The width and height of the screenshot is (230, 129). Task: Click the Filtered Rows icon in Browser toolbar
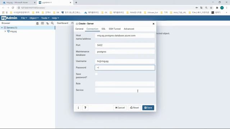(x=47, y=23)
